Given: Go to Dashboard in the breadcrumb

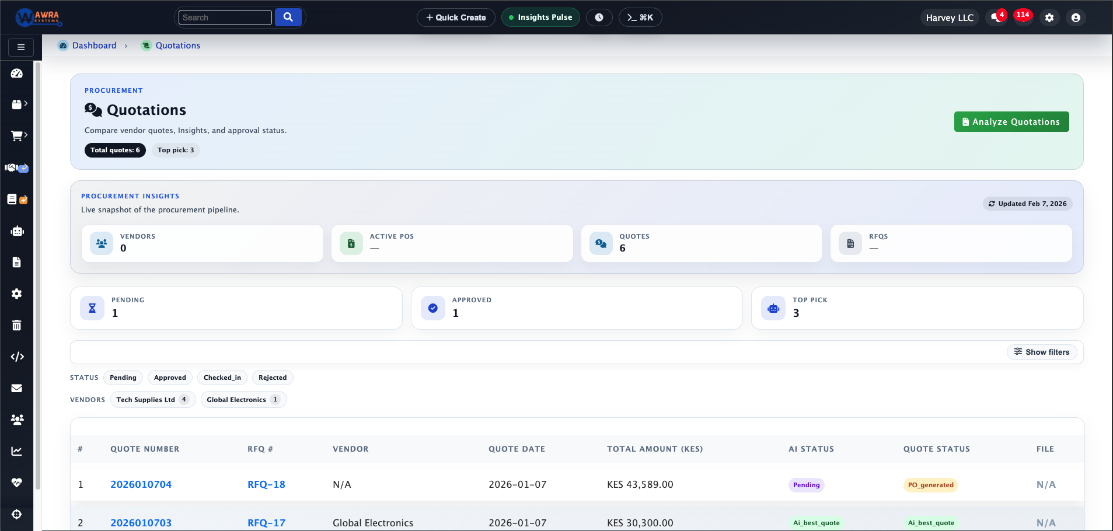Looking at the screenshot, I should (94, 46).
